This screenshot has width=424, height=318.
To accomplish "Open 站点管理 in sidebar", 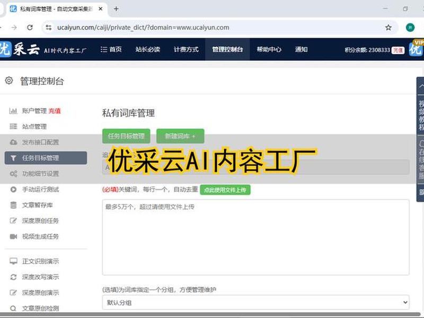I will point(34,127).
